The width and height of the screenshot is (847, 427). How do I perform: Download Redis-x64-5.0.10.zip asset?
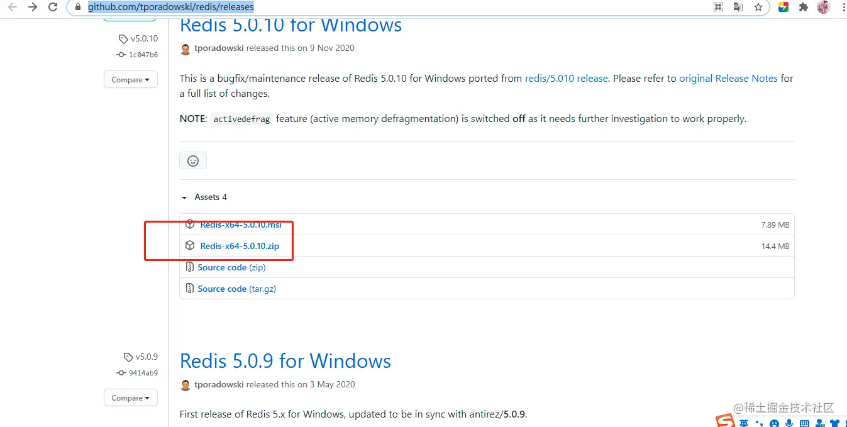pos(240,246)
